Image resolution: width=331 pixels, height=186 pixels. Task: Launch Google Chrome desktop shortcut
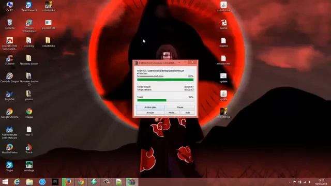pos(9,113)
